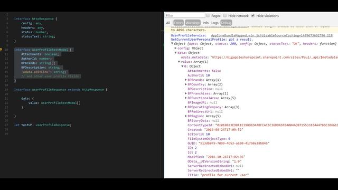
Task: Expand the BPFranchises: Array(1) node
Action: [x=186, y=93]
